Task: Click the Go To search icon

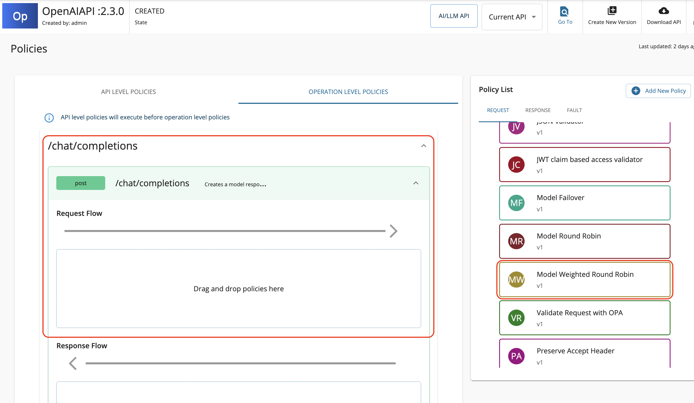Action: (x=564, y=12)
